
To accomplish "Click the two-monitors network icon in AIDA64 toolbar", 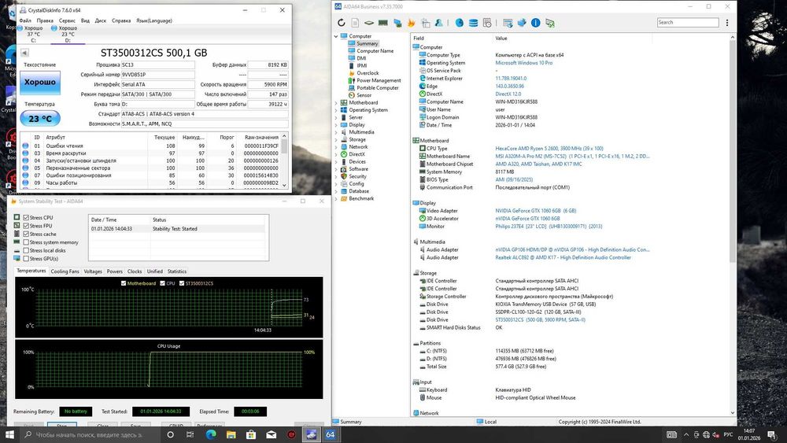I will 397,23.
